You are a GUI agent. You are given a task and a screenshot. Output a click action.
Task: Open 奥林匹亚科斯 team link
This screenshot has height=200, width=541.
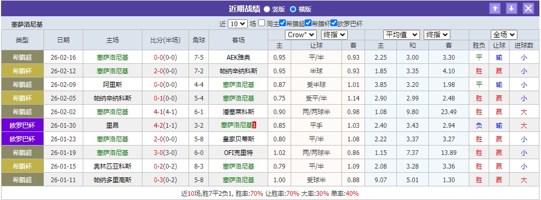113,166
